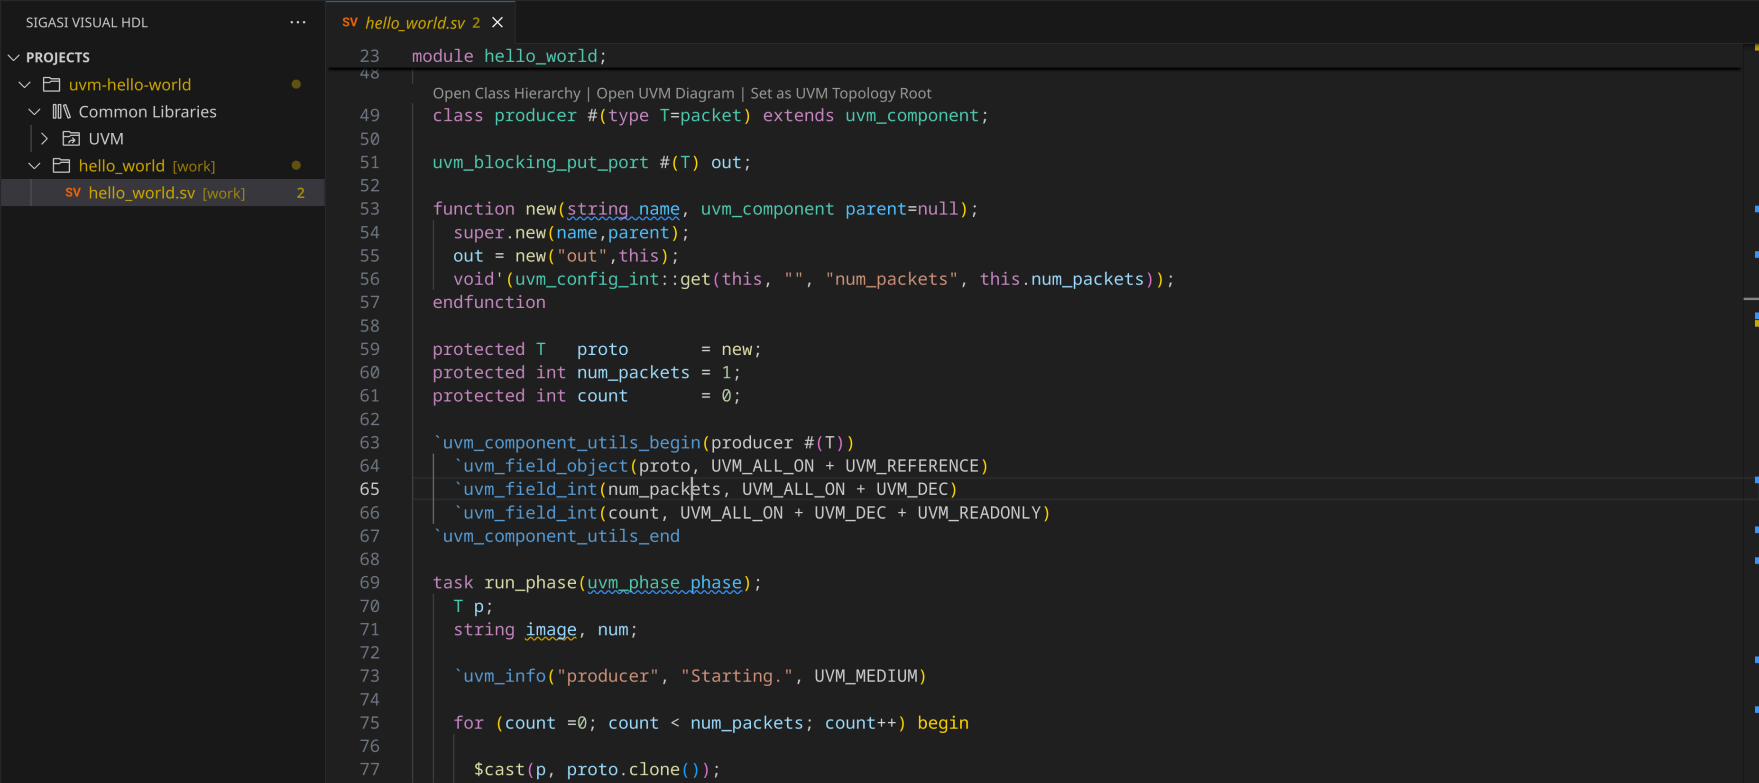The height and width of the screenshot is (783, 1759).
Task: Click the uvm-hello-world project folder icon
Action: click(51, 84)
